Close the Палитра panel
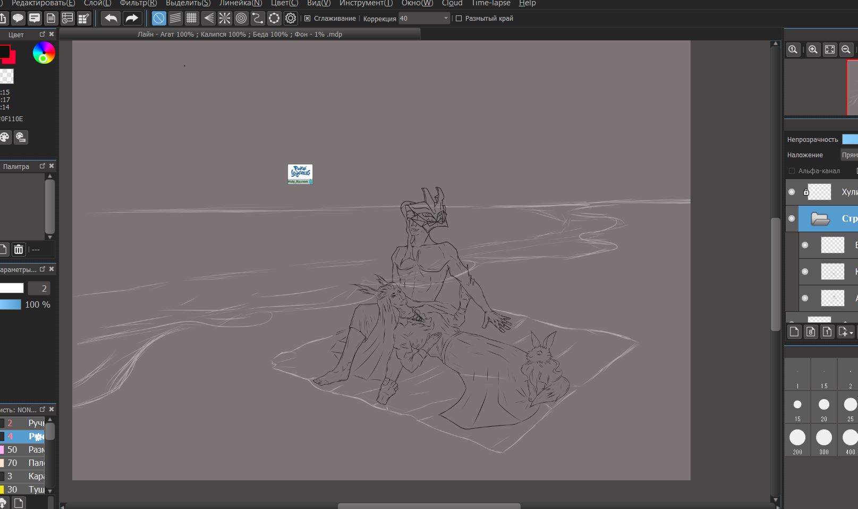The height and width of the screenshot is (509, 858). click(x=52, y=166)
